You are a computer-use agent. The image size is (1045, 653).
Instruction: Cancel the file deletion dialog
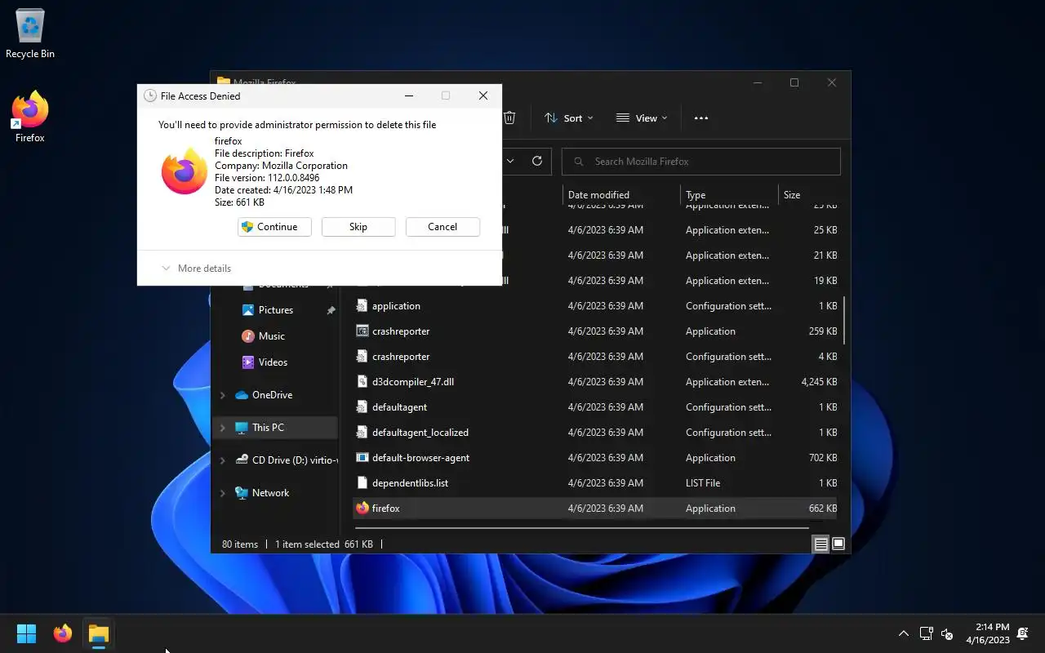click(442, 227)
